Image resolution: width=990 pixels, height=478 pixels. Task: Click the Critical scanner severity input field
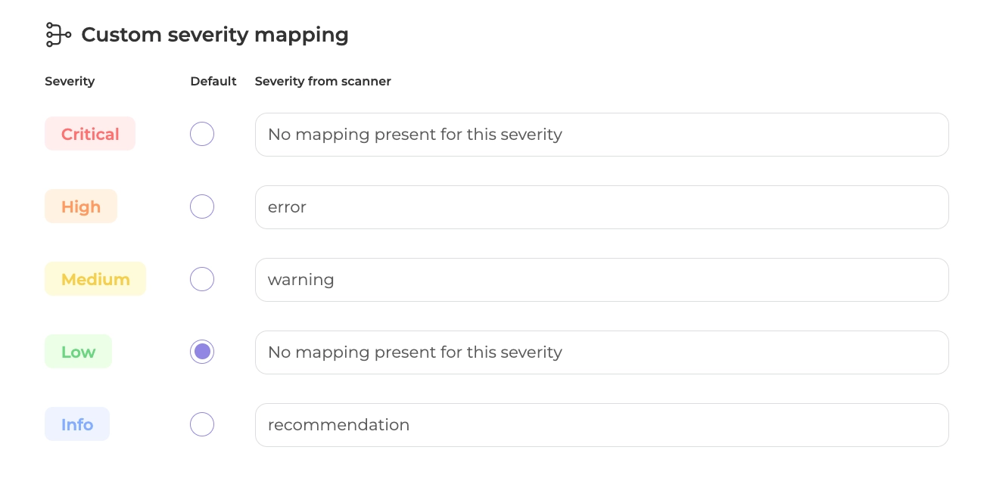click(x=601, y=135)
